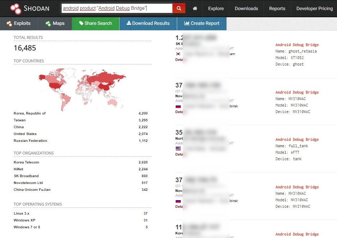Click the world map of top countries
This screenshot has width=337, height=238.
[82, 89]
